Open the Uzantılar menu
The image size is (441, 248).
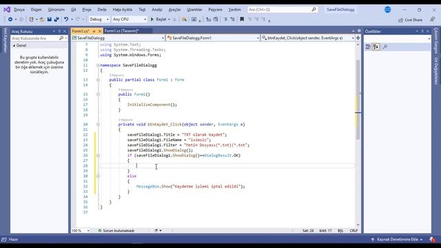tap(194, 10)
